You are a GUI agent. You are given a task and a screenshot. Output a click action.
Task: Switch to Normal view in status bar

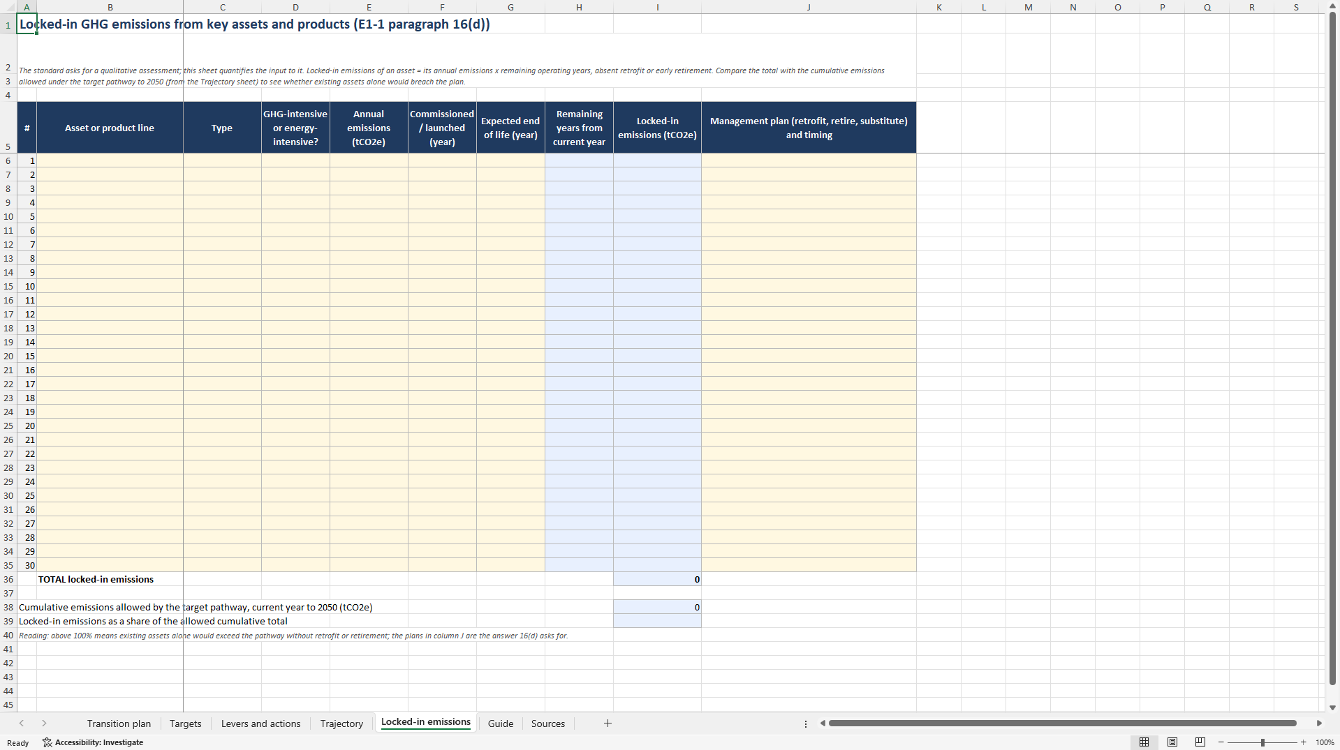pyautogui.click(x=1144, y=742)
